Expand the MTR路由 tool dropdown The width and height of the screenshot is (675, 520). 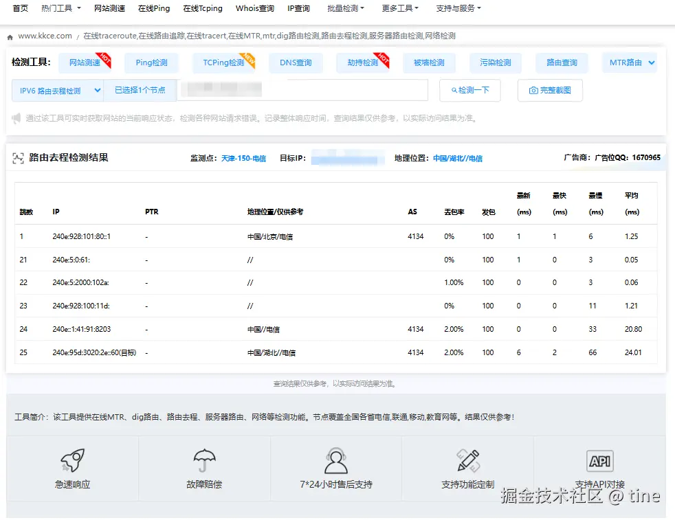click(x=630, y=63)
